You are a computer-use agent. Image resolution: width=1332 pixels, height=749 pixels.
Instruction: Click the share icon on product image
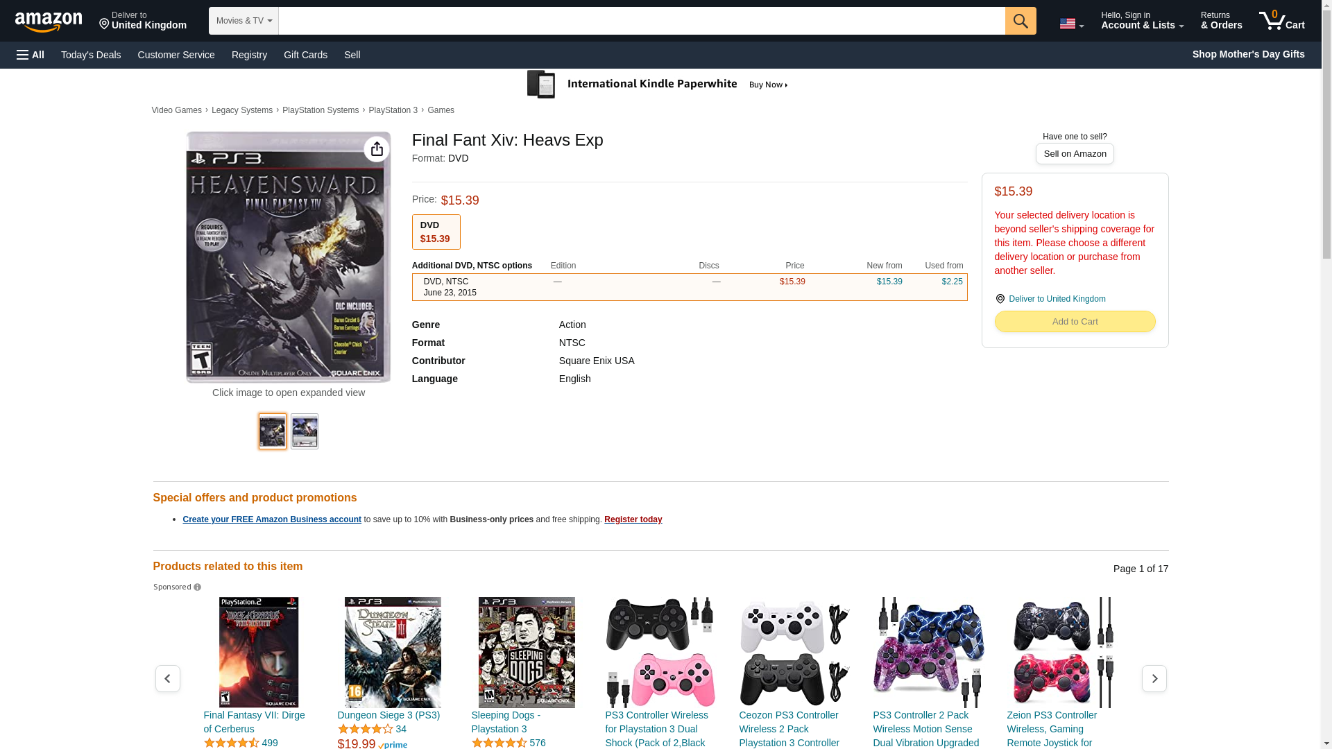pyautogui.click(x=377, y=149)
